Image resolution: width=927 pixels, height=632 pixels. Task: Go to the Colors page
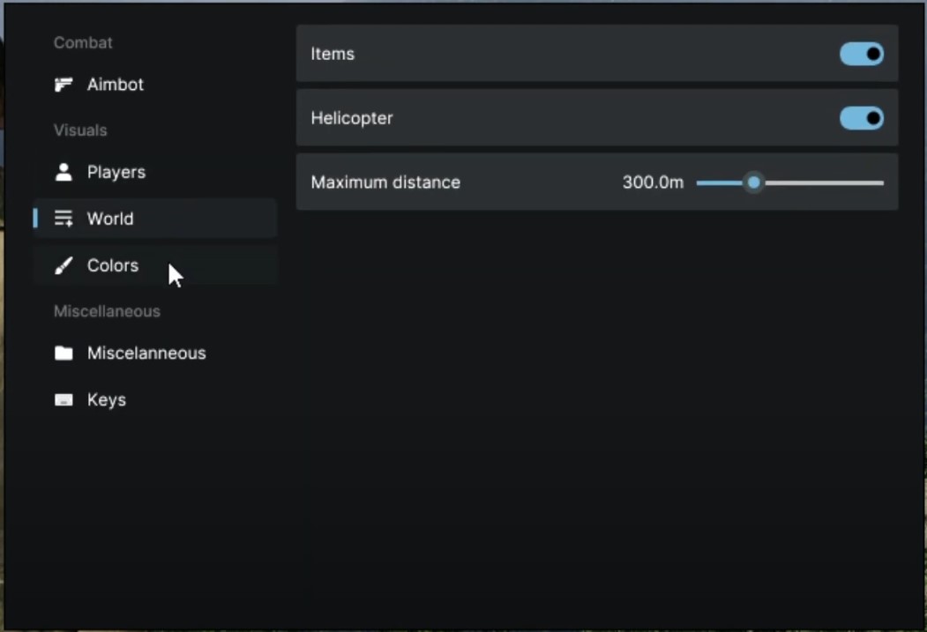pos(112,265)
